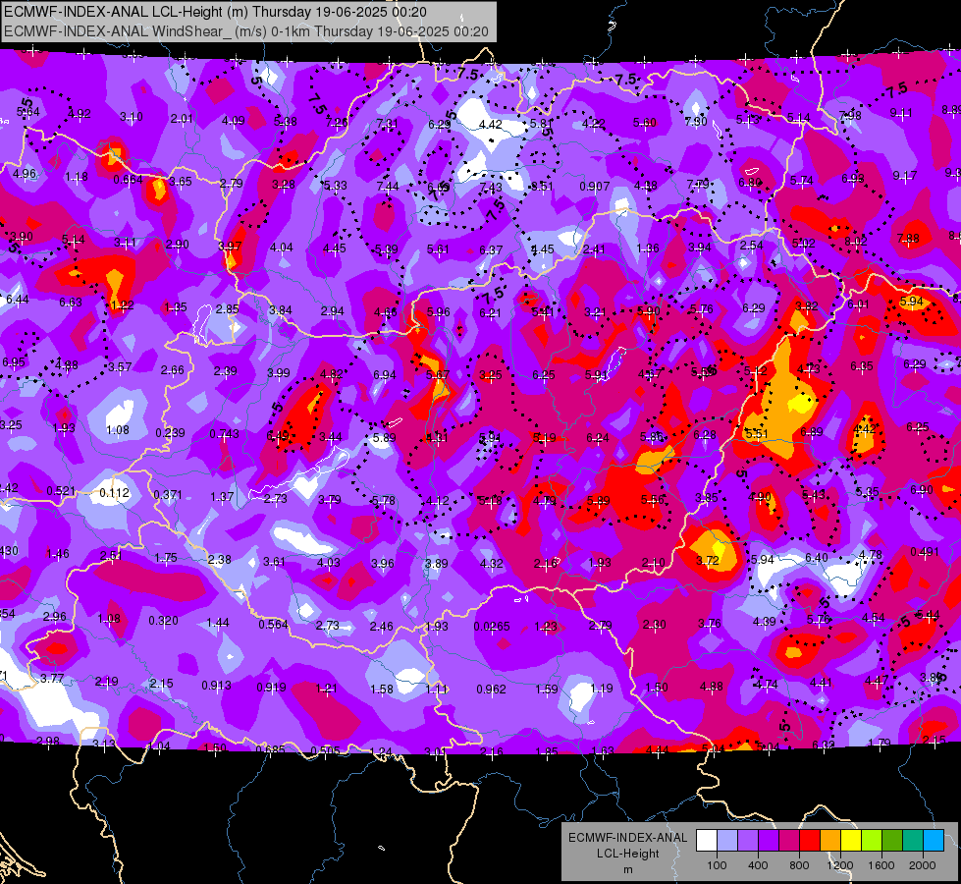Click the wind shear value '1.58'
Viewport: 961px width, 884px height.
coord(382,689)
